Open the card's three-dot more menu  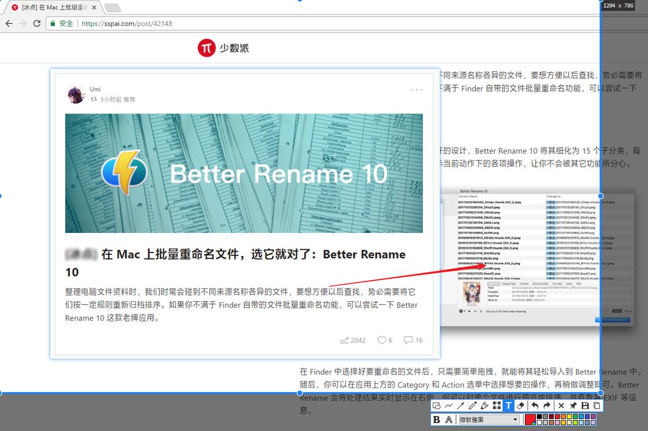click(x=417, y=90)
